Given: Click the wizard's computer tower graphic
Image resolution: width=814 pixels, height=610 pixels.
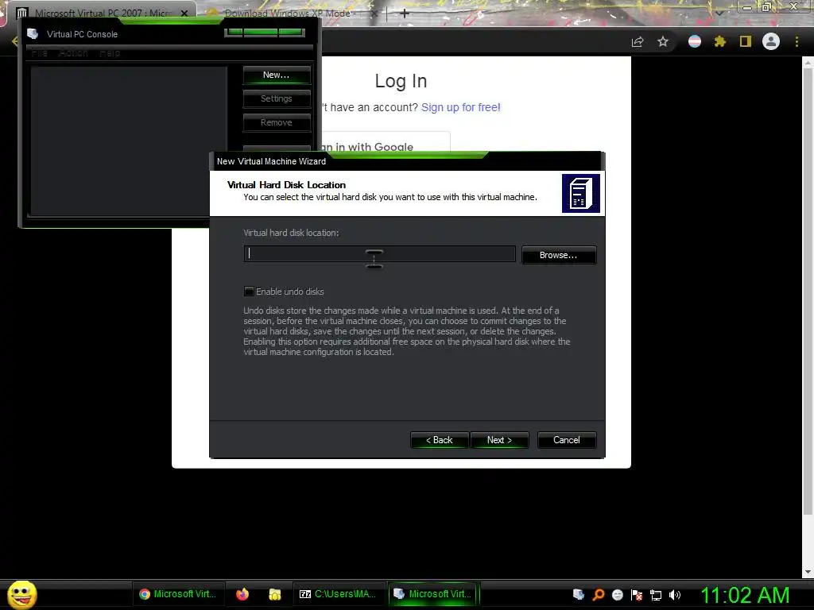Looking at the screenshot, I should pos(581,194).
